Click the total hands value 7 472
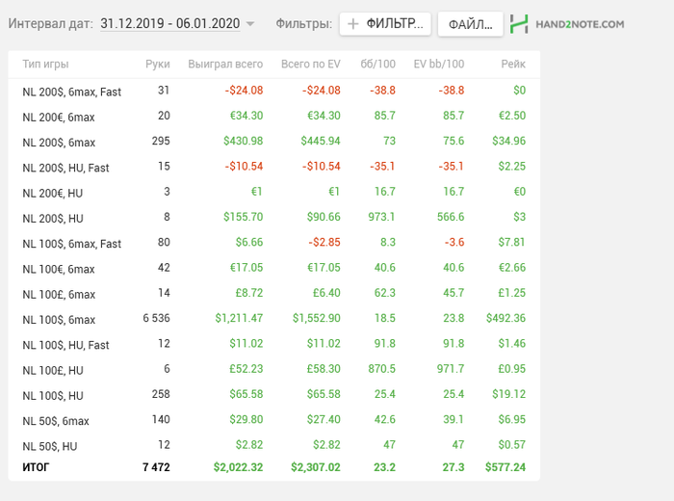 click(x=156, y=467)
